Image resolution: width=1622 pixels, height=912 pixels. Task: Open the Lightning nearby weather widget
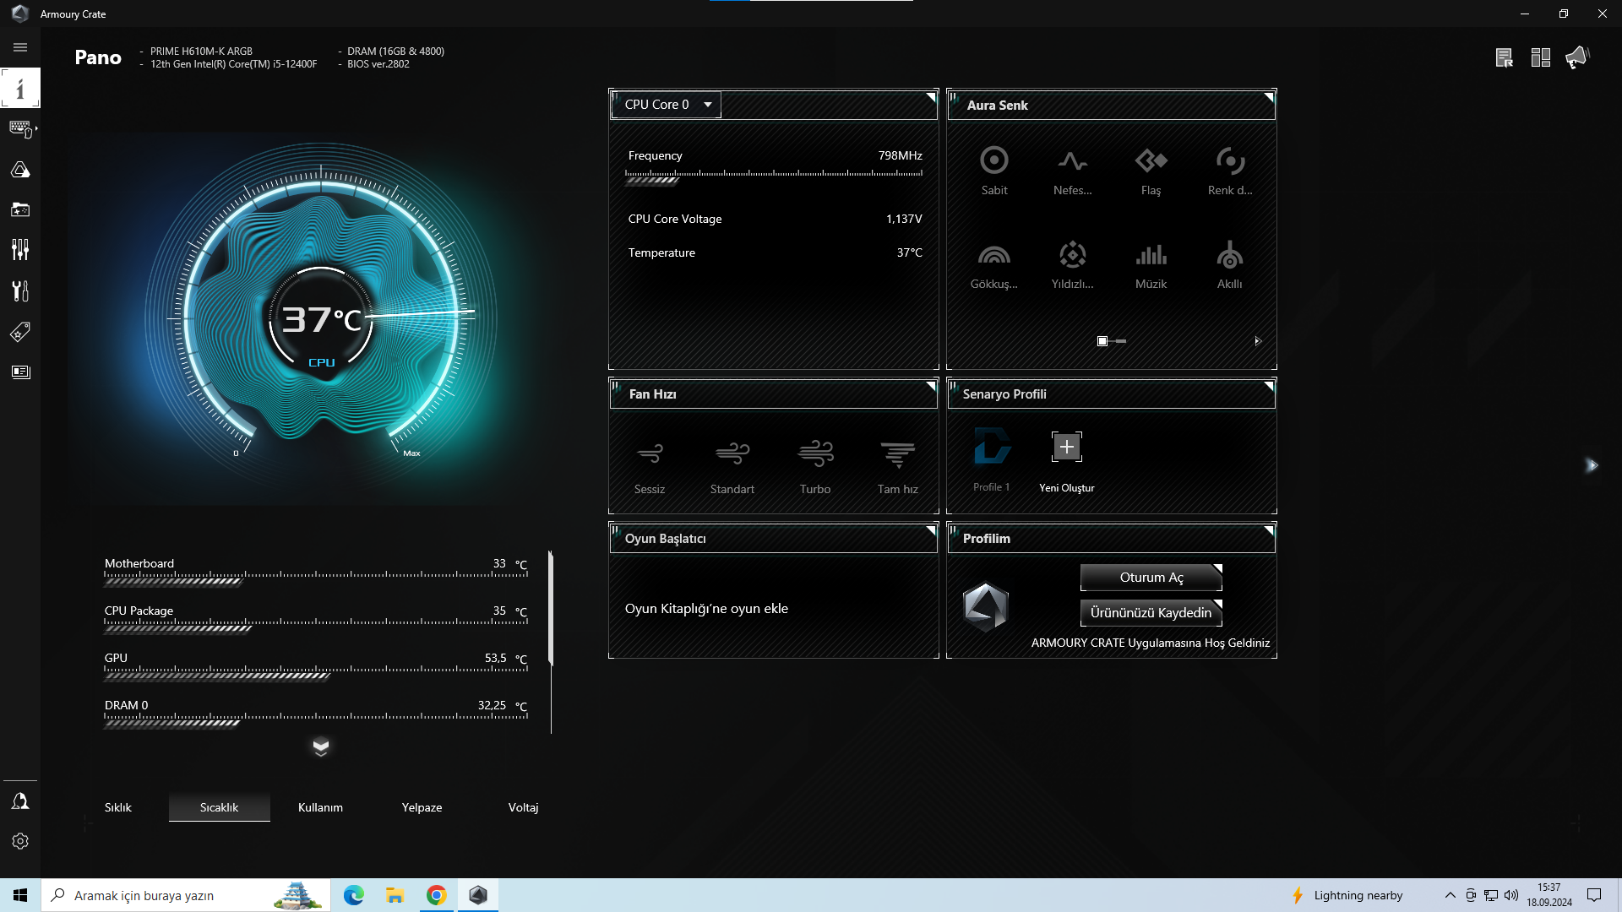(1347, 895)
